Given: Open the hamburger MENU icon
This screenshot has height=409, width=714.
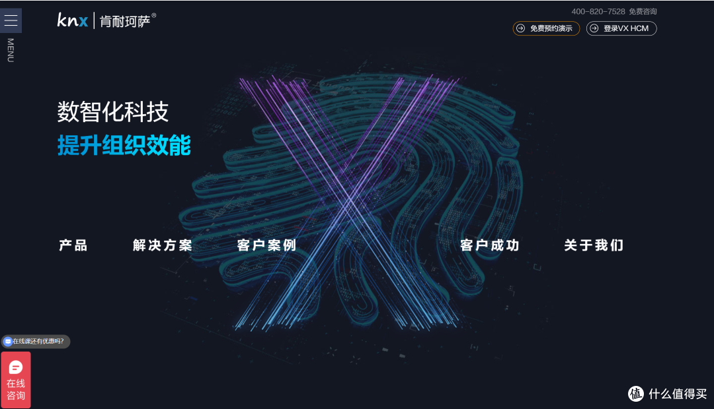Looking at the screenshot, I should pos(11,20).
